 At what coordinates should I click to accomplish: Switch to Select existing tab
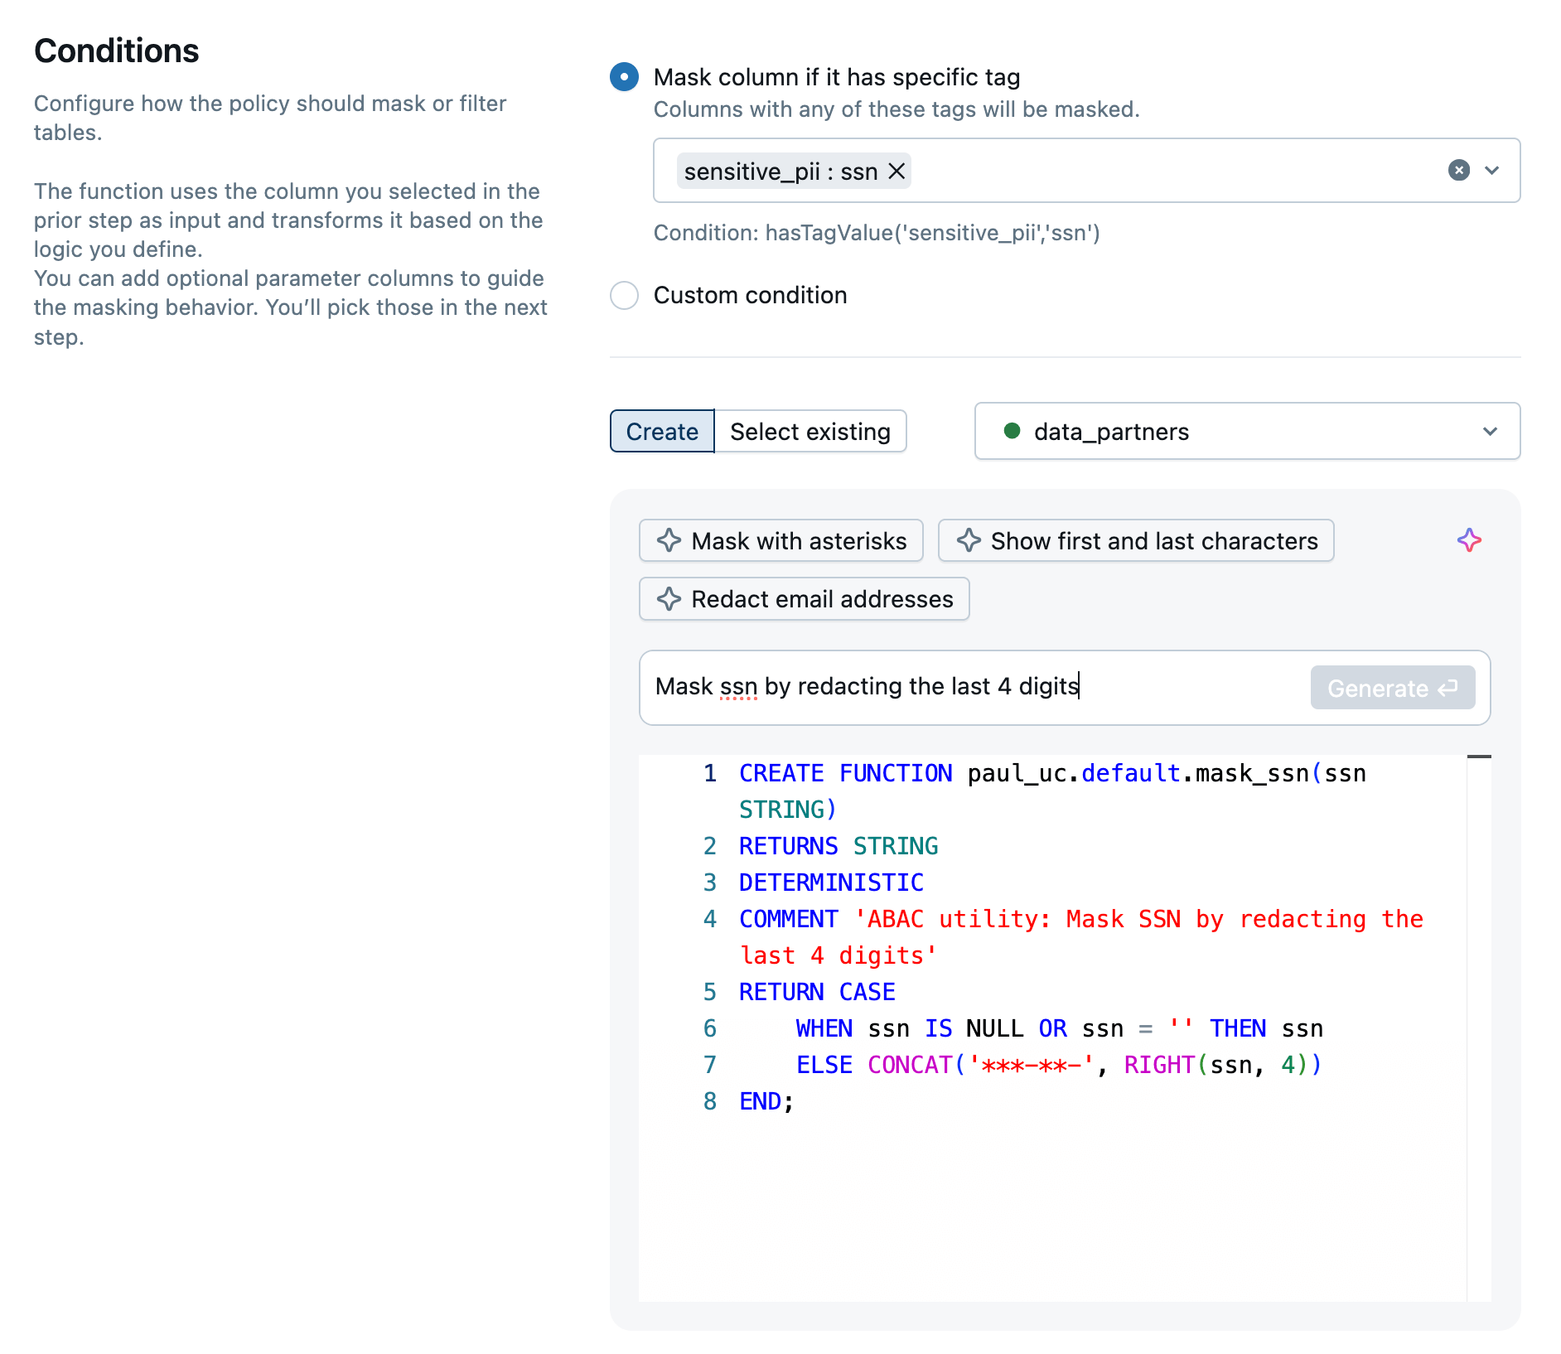point(809,431)
